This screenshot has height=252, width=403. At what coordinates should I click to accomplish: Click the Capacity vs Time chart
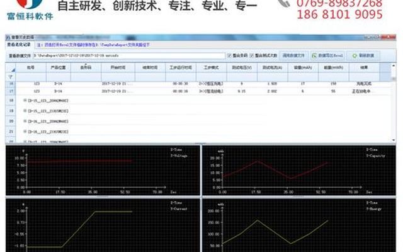pos(299,170)
